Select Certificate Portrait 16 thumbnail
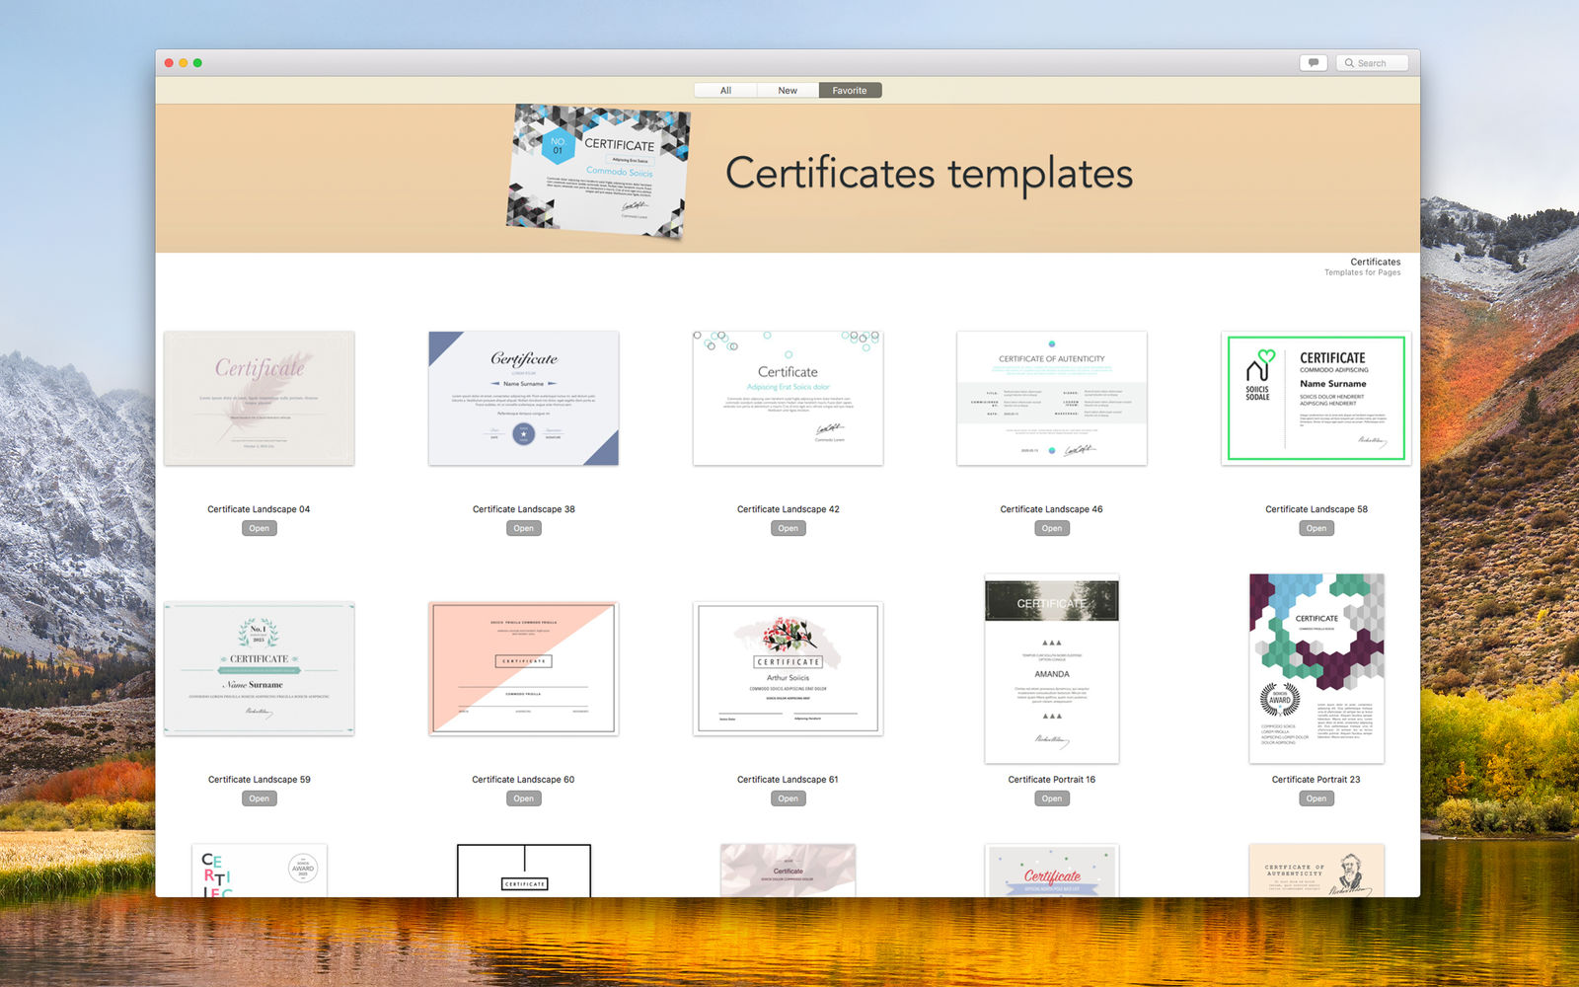The height and width of the screenshot is (987, 1579). (x=1052, y=668)
